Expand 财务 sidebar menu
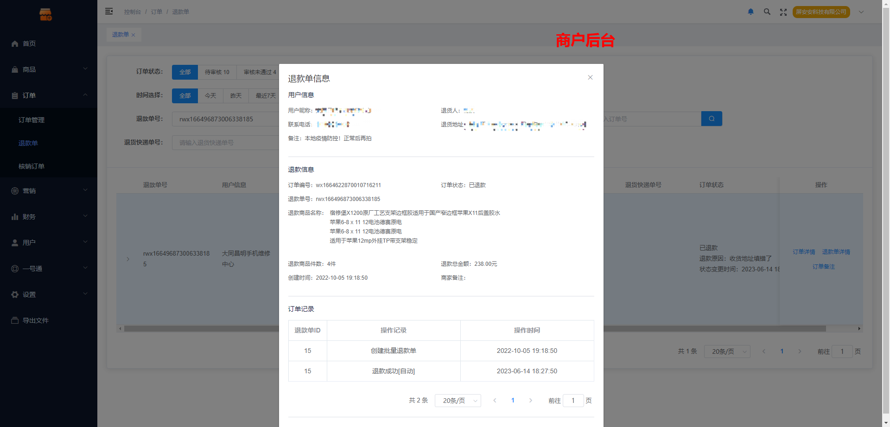The height and width of the screenshot is (427, 890). click(49, 217)
